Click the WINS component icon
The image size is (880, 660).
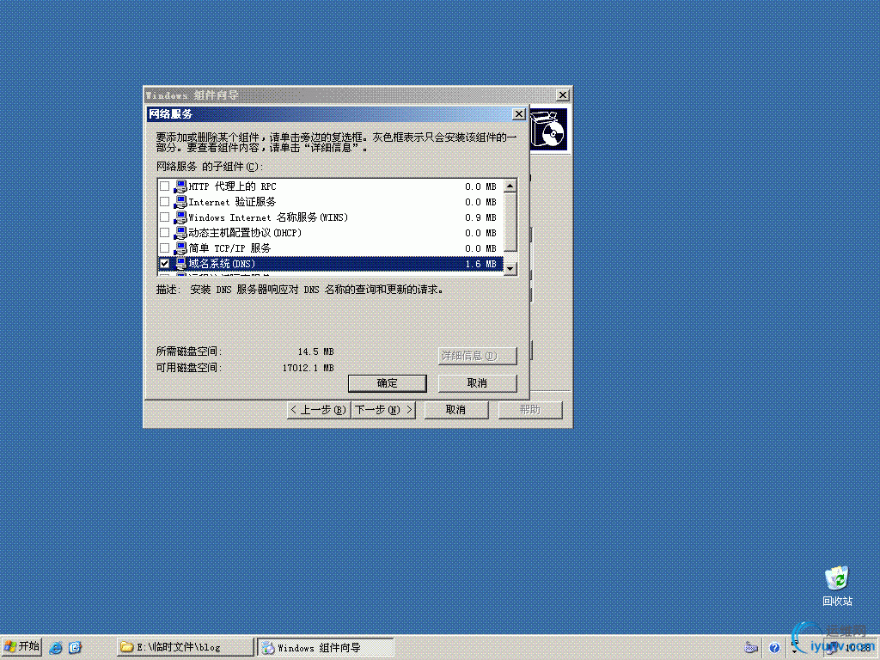[x=180, y=217]
